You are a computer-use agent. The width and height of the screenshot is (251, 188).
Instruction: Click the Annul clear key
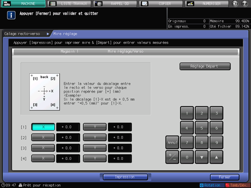172,142
